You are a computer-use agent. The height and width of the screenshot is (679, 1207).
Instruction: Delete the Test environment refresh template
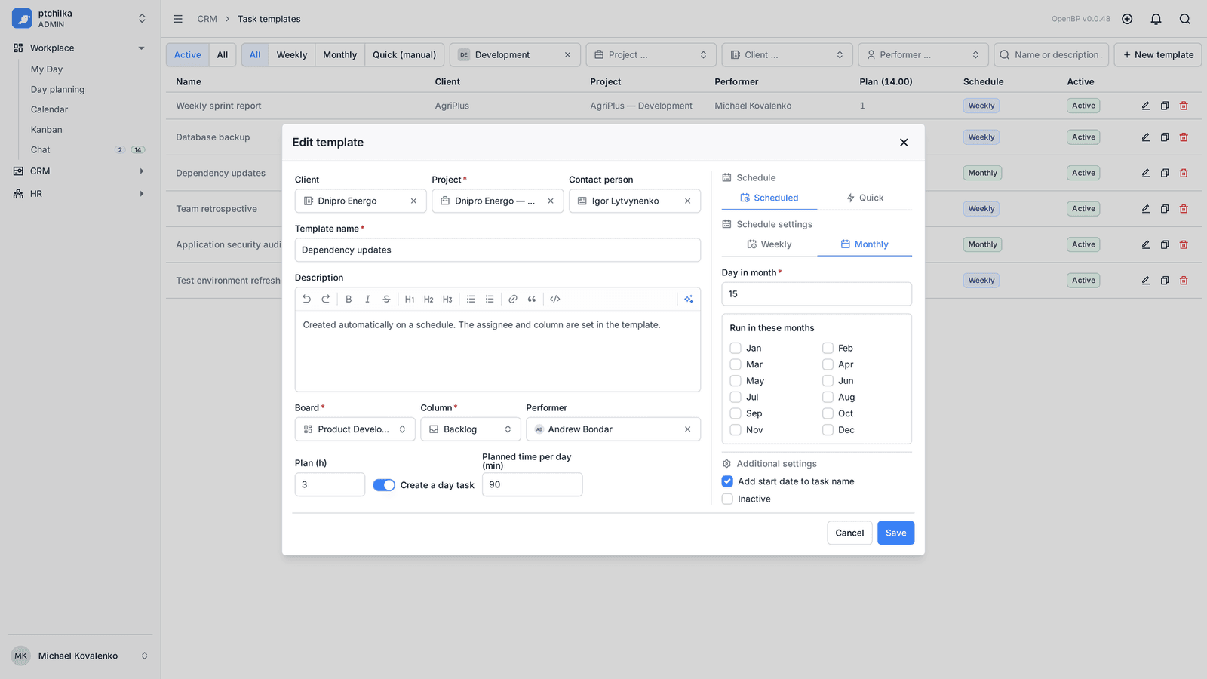point(1184,281)
